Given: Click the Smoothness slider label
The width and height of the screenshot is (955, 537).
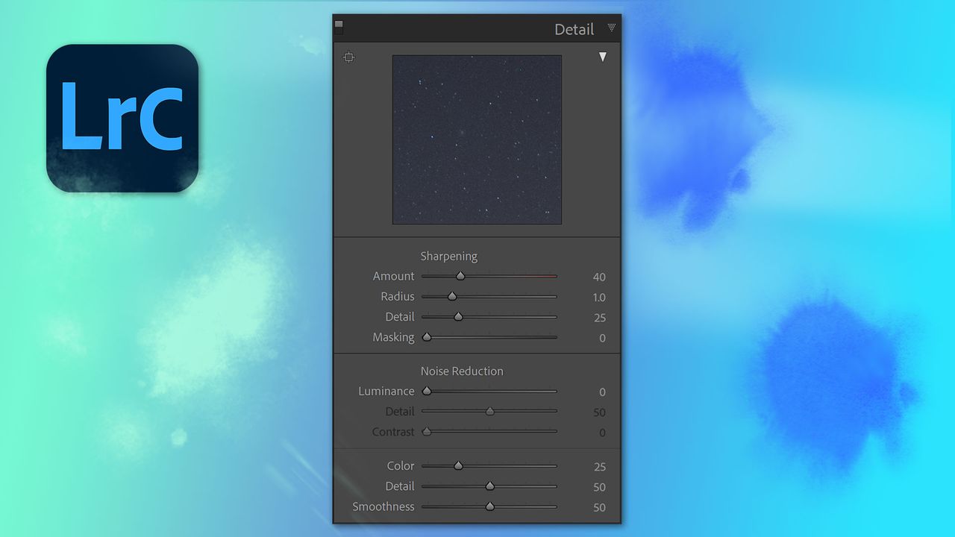Looking at the screenshot, I should 383,506.
